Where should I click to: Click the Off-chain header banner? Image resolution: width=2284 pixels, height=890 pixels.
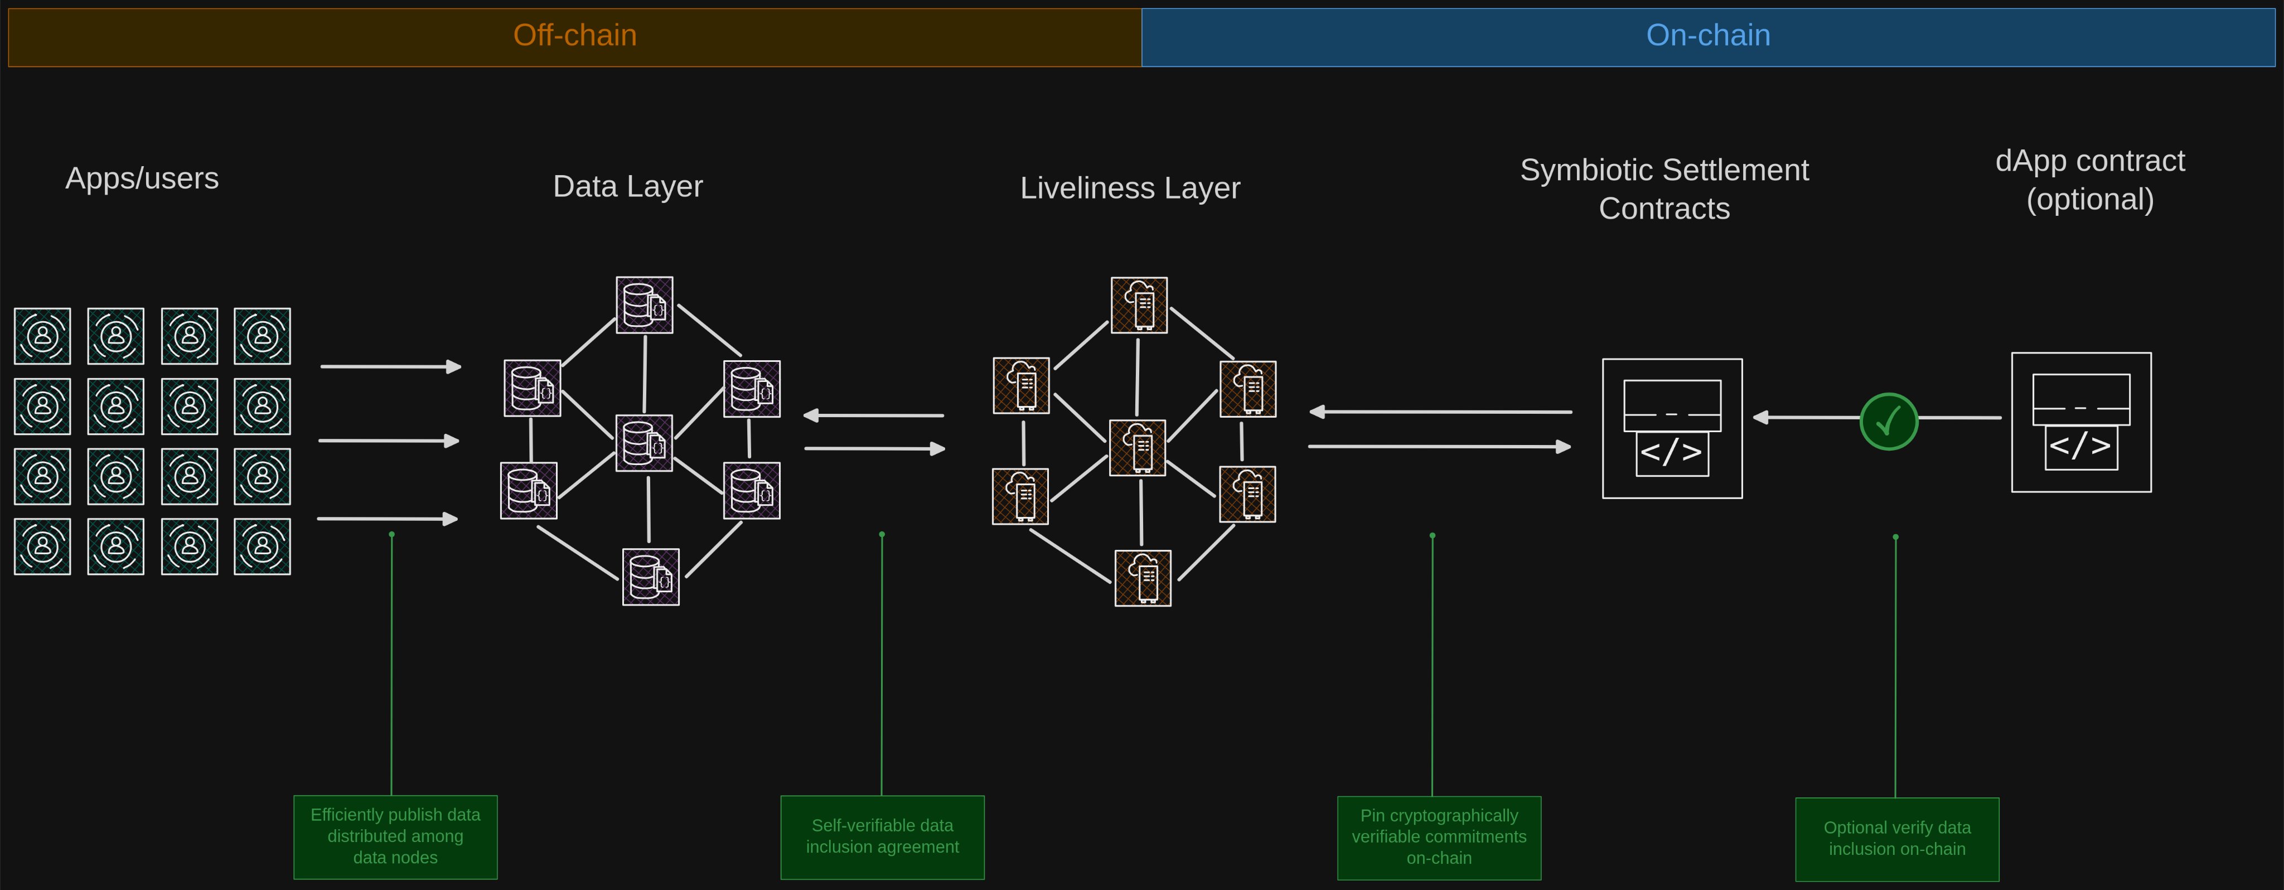pos(574,37)
